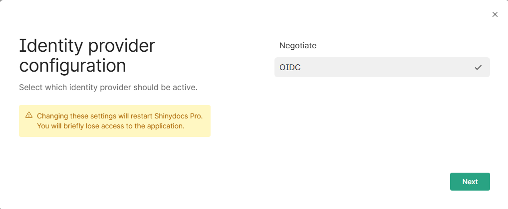Click empty space right of Negotiate label
Screen dimensions: 508x209
tap(399, 46)
